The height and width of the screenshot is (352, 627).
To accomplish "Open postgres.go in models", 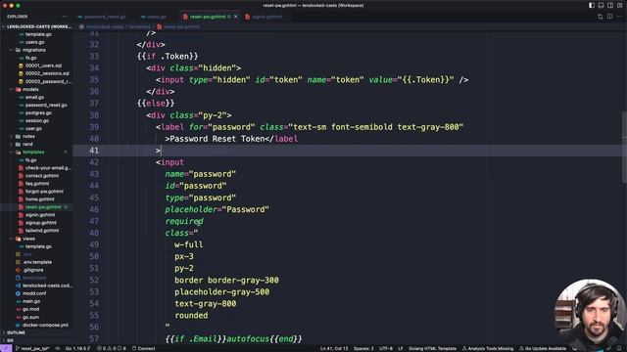I will click(x=38, y=113).
